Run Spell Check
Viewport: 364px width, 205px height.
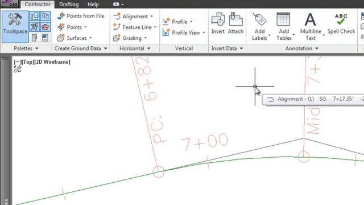341,24
